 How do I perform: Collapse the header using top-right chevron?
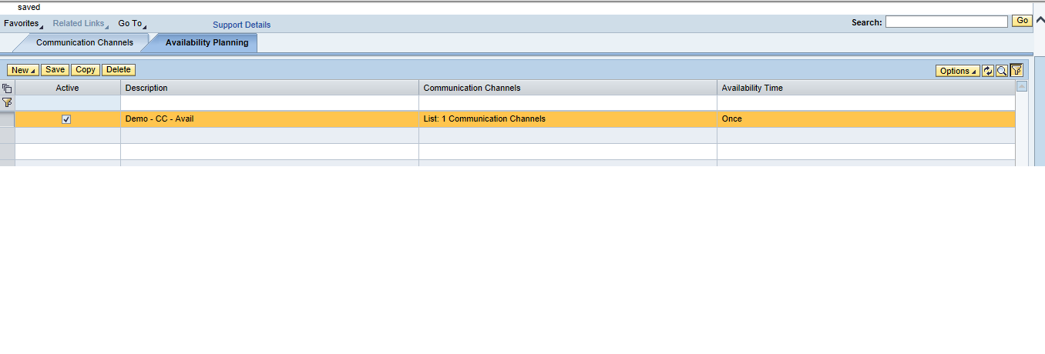click(1040, 20)
